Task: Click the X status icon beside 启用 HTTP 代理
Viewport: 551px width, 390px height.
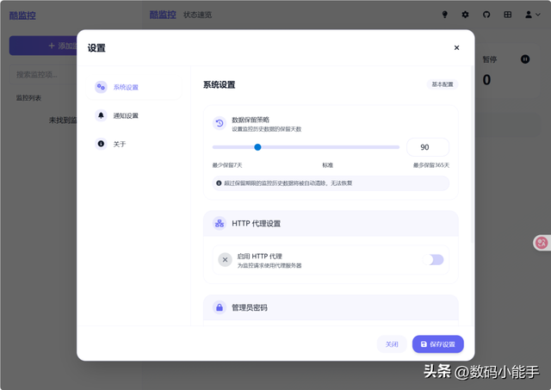Action: tap(225, 260)
